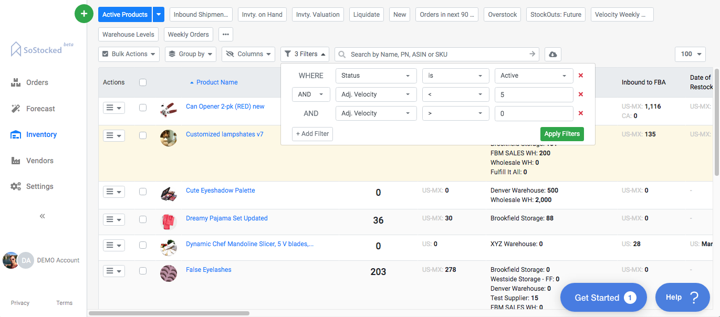This screenshot has height=317, width=720.
Task: Click the green plus add button
Action: coord(84,14)
